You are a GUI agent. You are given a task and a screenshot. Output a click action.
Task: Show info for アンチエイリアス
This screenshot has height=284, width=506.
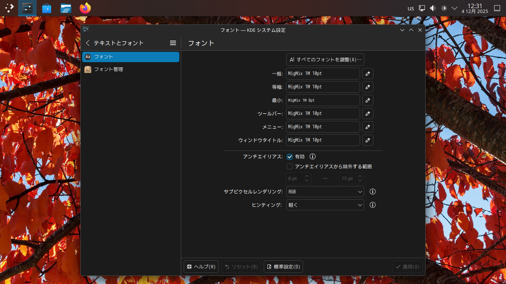pos(313,157)
